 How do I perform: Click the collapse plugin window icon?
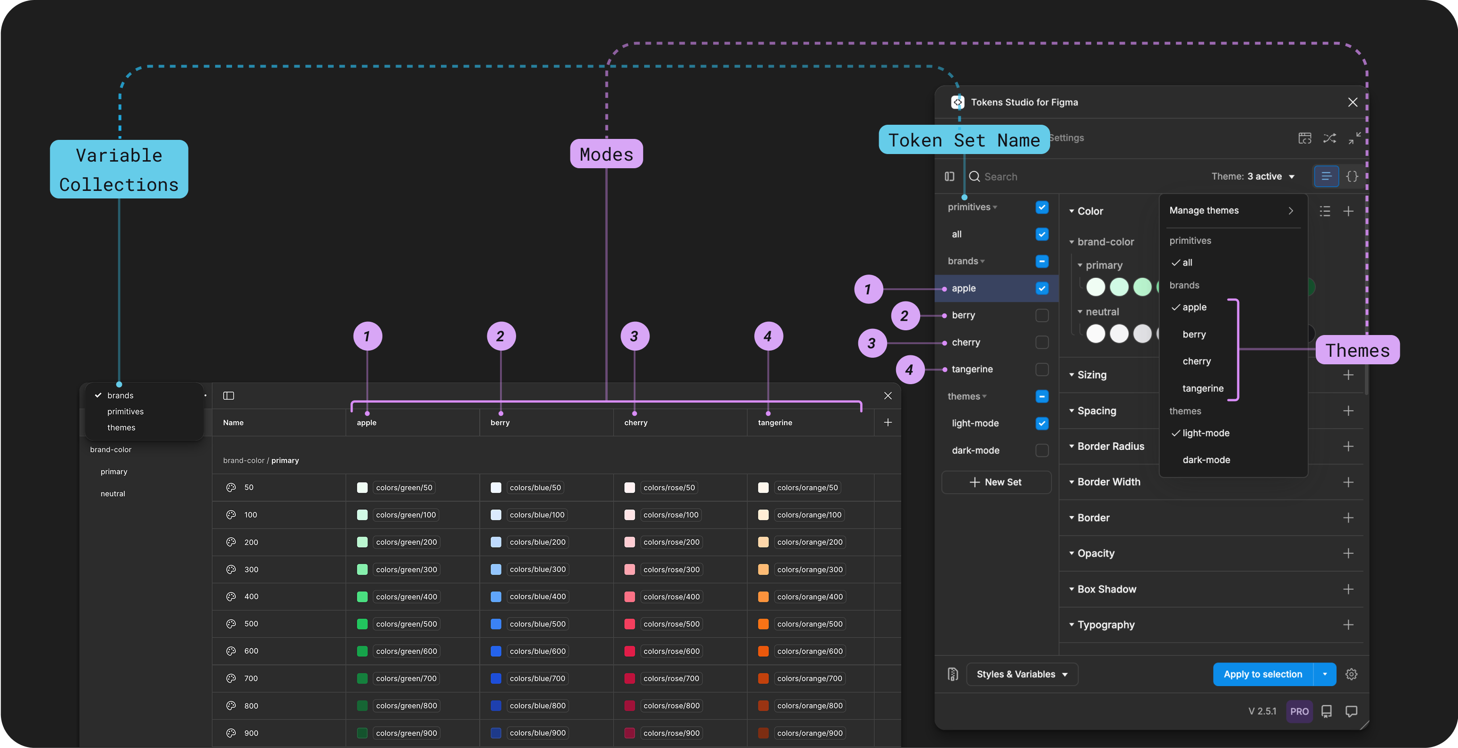(1354, 138)
